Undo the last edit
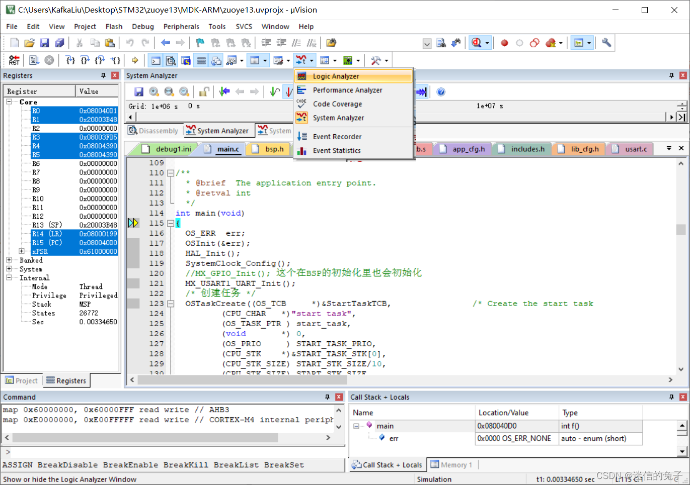 130,43
